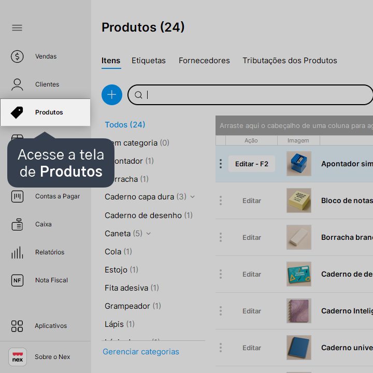The width and height of the screenshot is (373, 373).
Task: Click Editar for Borracha branca
Action: pyautogui.click(x=252, y=237)
